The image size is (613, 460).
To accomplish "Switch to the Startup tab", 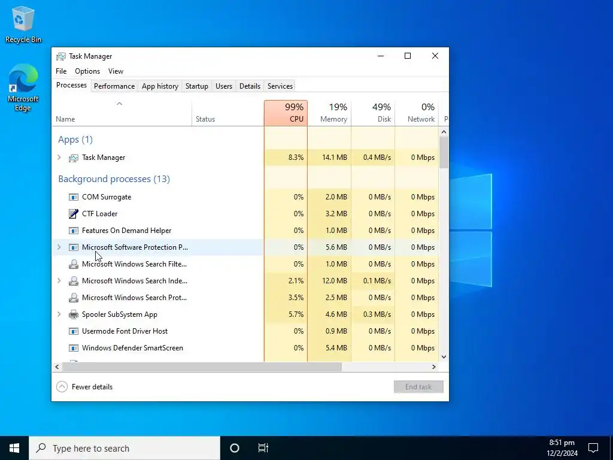I will tap(196, 86).
